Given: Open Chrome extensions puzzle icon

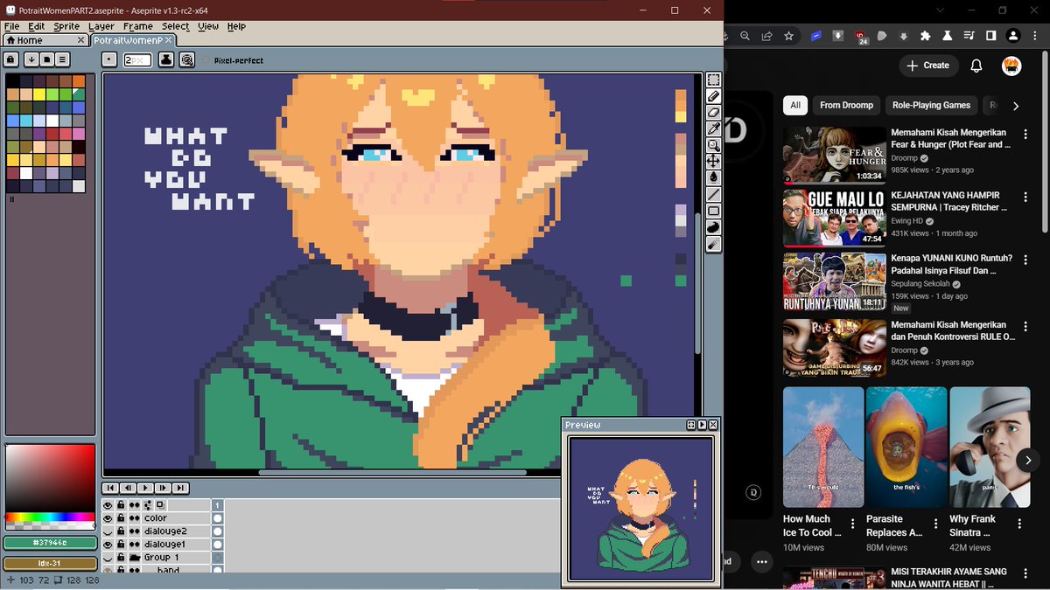Looking at the screenshot, I should click(926, 36).
